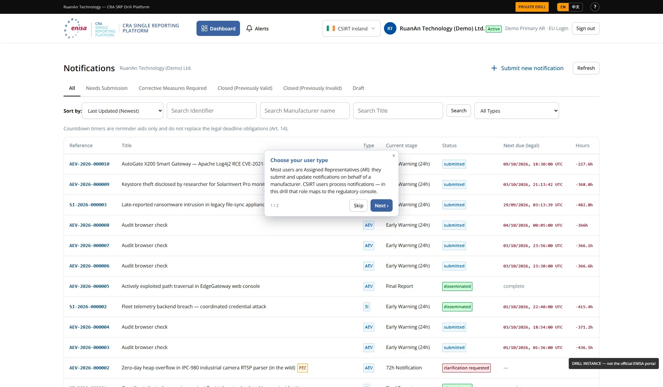Screen dimensions: 663x387
Task: Click the Next due (legal) column header
Action: click(521, 145)
